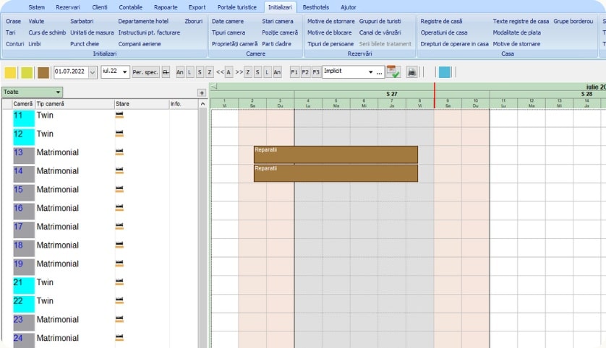Click the strikethrough icon beside Per. spec.
Image resolution: width=606 pixels, height=348 pixels.
pyautogui.click(x=166, y=72)
